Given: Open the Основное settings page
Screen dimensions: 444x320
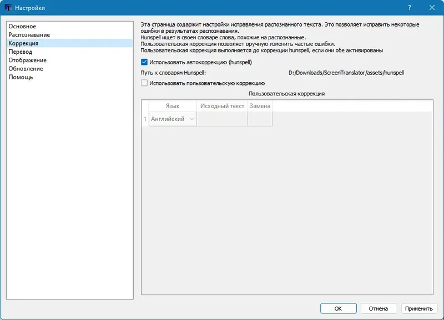Looking at the screenshot, I should tap(69, 26).
